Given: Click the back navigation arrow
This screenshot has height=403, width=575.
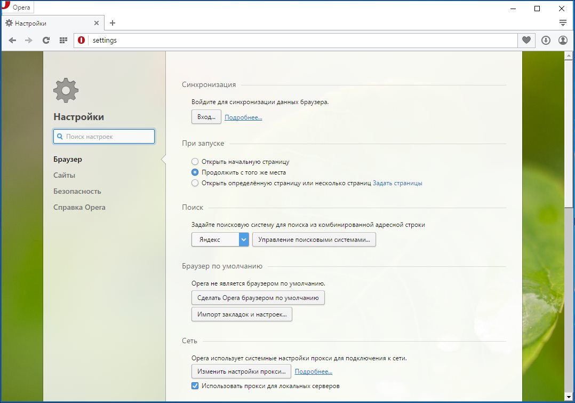Looking at the screenshot, I should [x=12, y=41].
